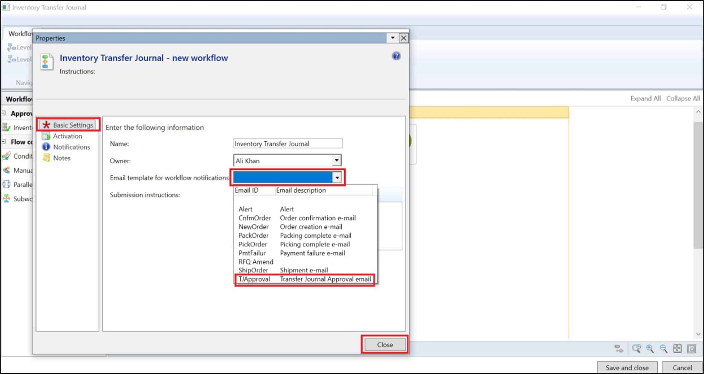Click the Save and close button
The height and width of the screenshot is (374, 704).
click(x=627, y=367)
